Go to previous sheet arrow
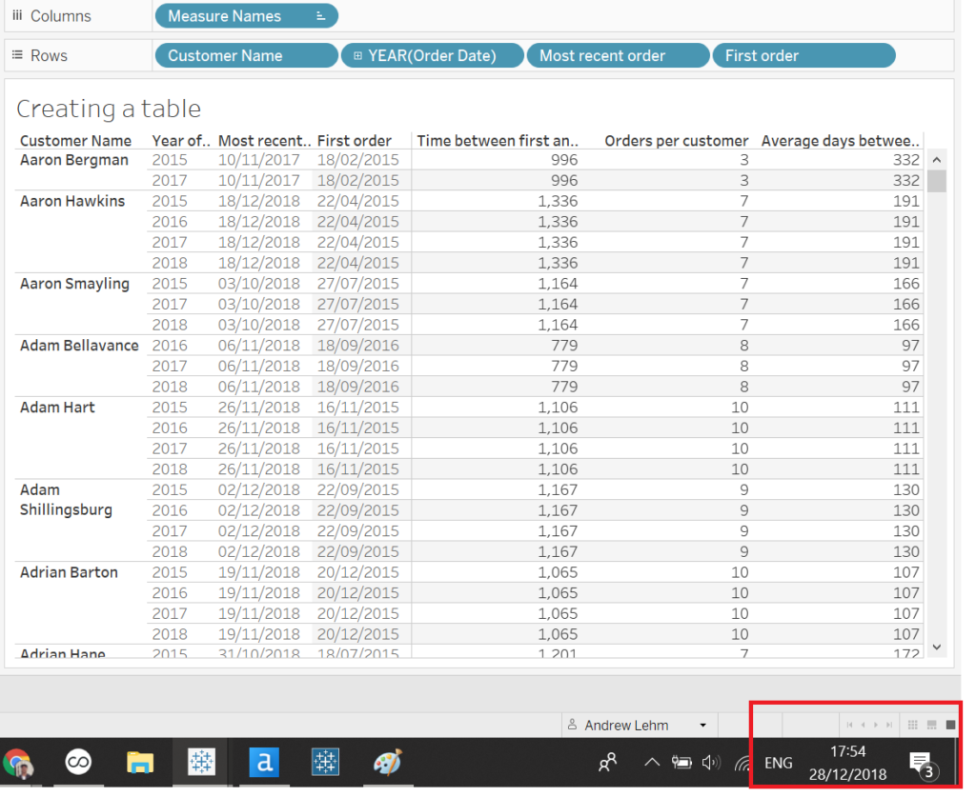The width and height of the screenshot is (976, 797). coord(864,725)
